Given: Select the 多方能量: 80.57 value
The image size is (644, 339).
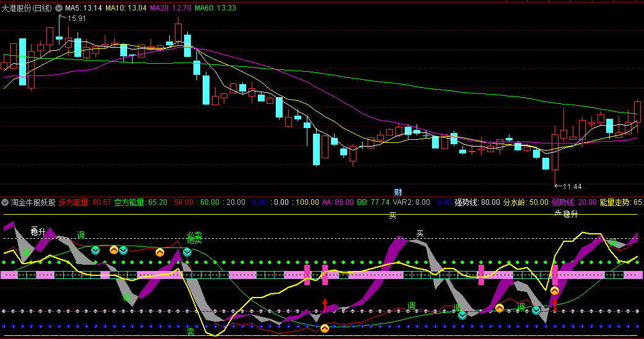Looking at the screenshot, I should pyautogui.click(x=85, y=202).
